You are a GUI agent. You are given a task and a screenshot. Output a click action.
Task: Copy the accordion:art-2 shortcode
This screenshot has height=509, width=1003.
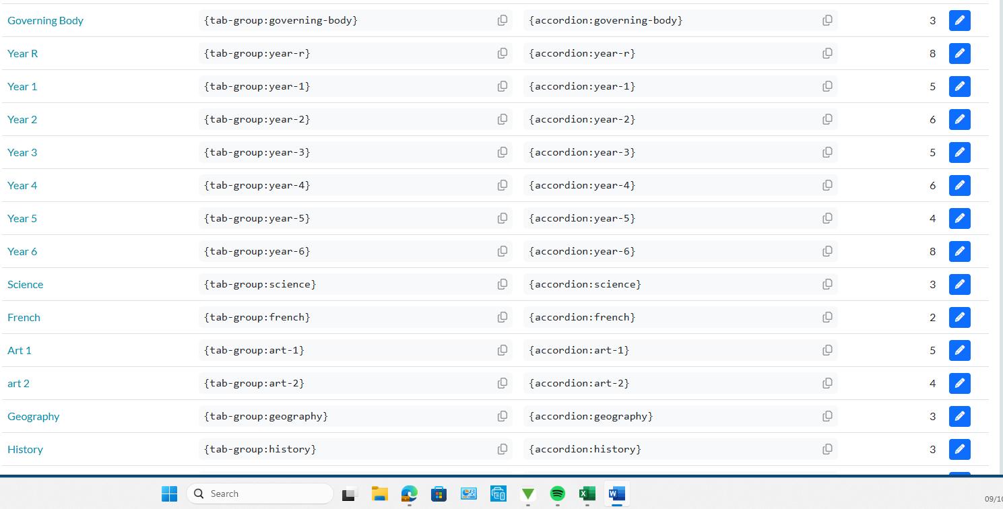coord(827,383)
